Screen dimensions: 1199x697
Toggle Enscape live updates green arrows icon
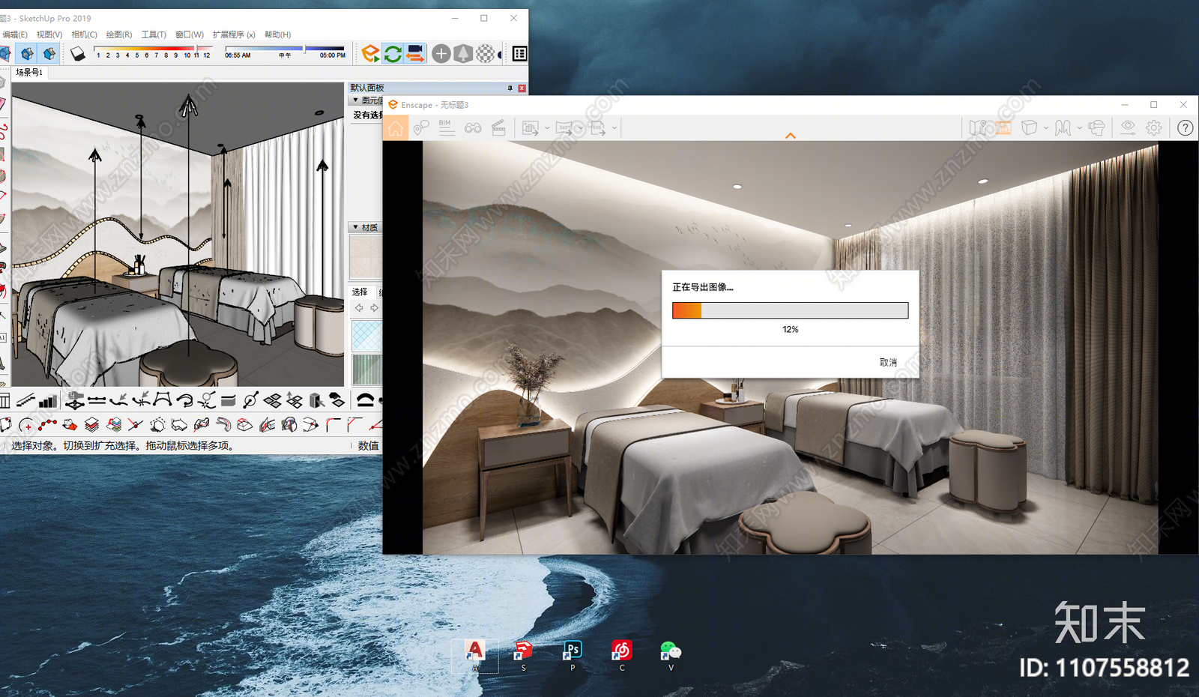pyautogui.click(x=393, y=53)
